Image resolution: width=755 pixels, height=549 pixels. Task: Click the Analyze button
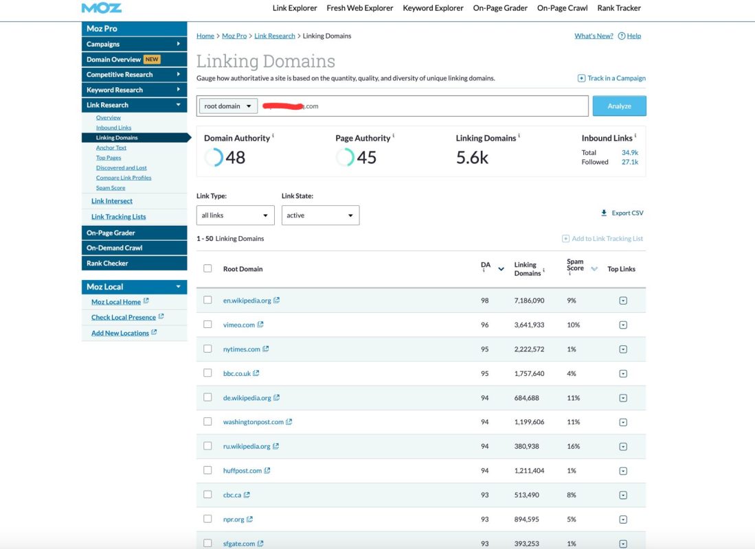pos(619,106)
